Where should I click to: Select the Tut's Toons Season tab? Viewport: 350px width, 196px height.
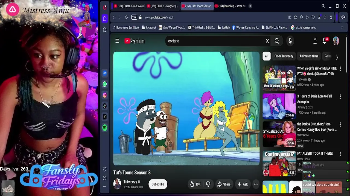pos(197,6)
